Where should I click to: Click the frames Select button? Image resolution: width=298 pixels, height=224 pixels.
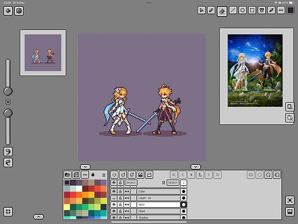pos(173,183)
